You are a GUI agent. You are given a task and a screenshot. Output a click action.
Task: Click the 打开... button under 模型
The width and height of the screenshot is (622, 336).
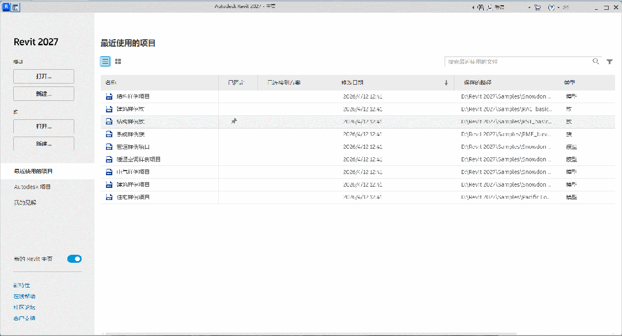click(44, 76)
